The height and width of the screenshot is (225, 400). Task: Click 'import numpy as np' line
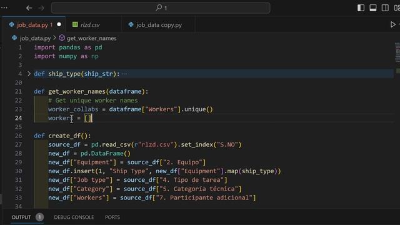[66, 56]
